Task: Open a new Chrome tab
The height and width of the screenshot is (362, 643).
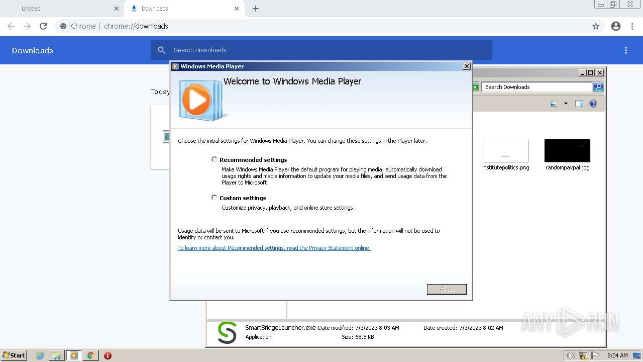Action: (x=256, y=9)
